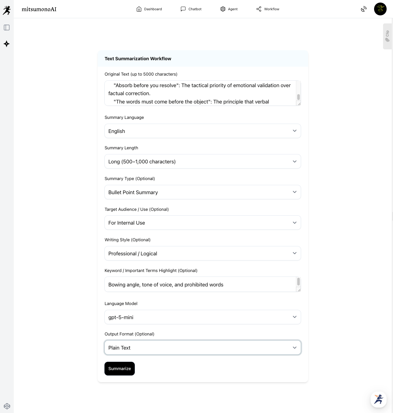Open the floating ninja assistant button
The height and width of the screenshot is (413, 393).
point(379,399)
